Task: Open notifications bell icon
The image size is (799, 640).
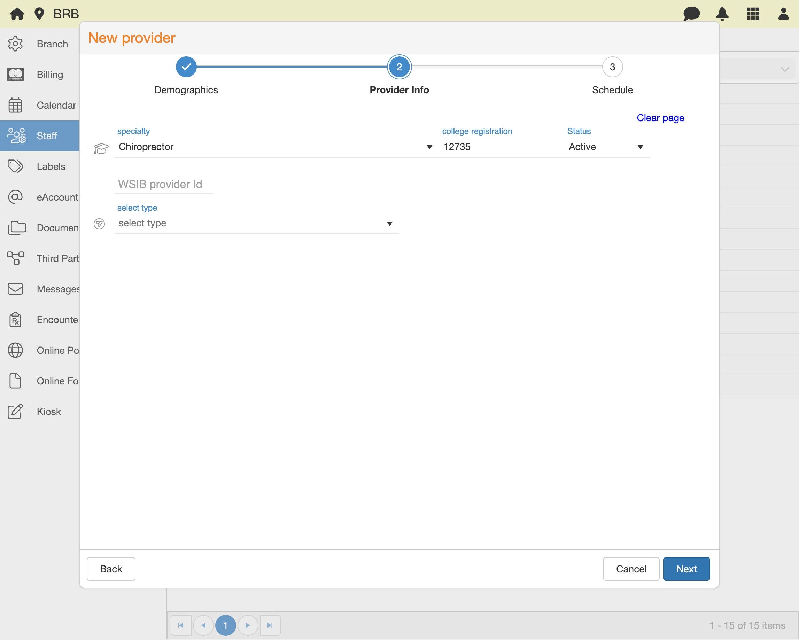Action: 722,14
